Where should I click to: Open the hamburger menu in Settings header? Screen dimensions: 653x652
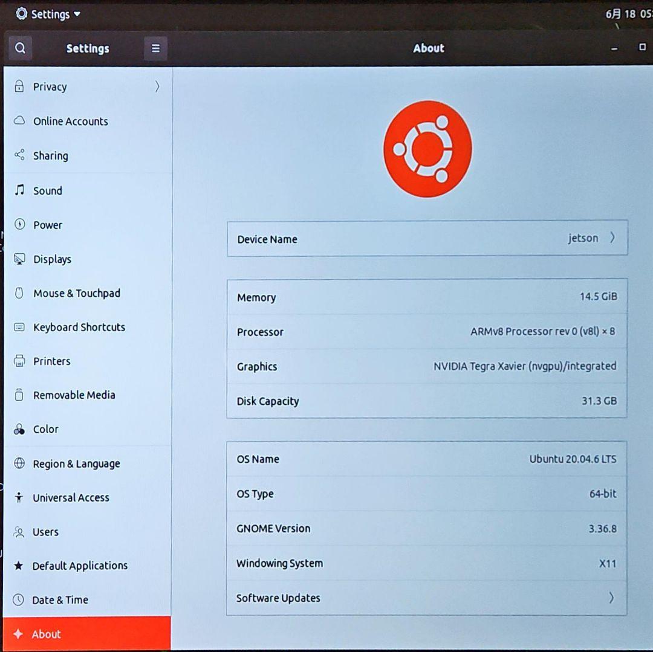(155, 48)
